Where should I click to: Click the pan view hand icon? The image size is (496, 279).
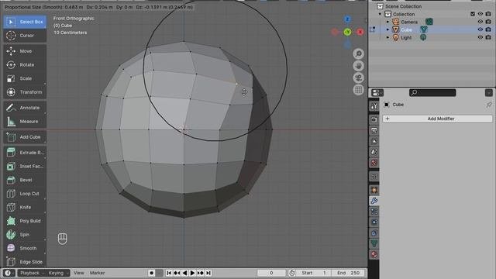pyautogui.click(x=358, y=66)
